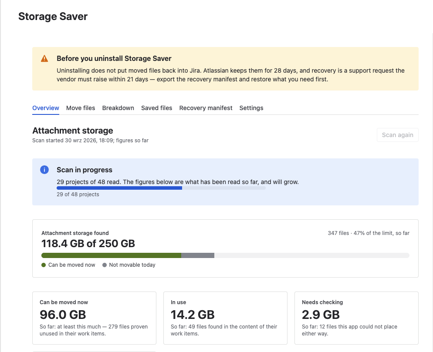Click the orange warning triangle icon
433x352 pixels.
click(44, 58)
